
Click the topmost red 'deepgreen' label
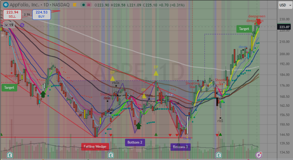coord(257,16)
